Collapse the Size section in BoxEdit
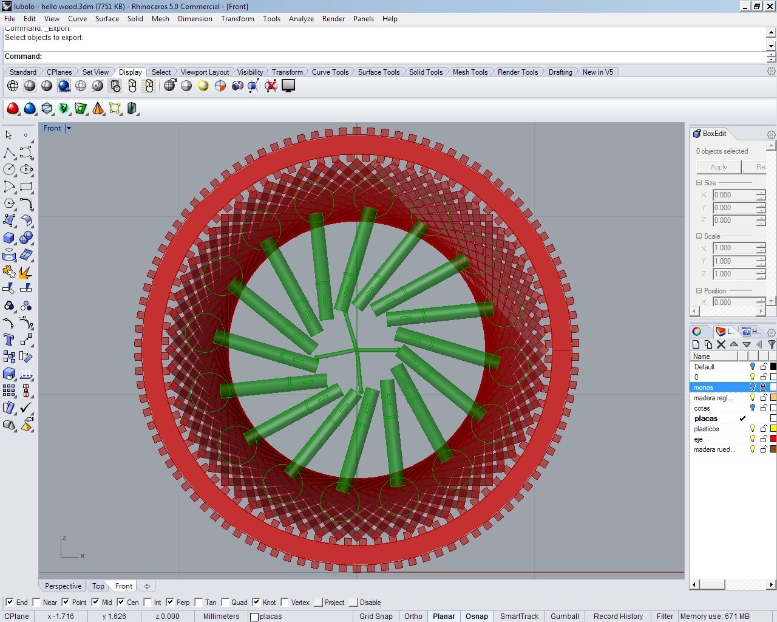Viewport: 777px width, 622px height. point(699,183)
